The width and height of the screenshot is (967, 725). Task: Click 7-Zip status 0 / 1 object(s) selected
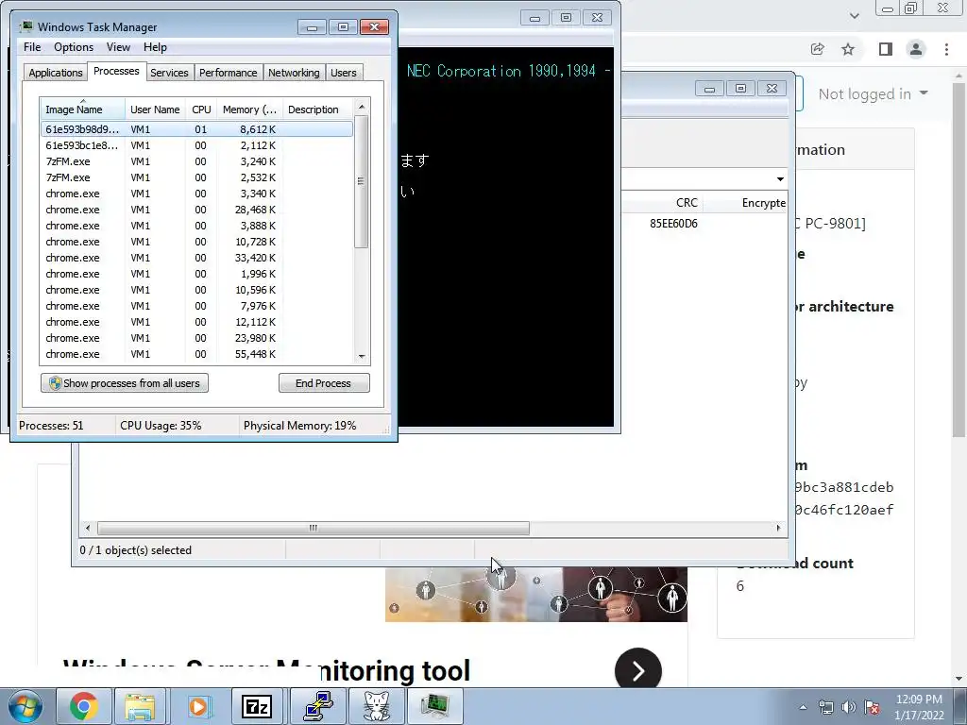[136, 550]
